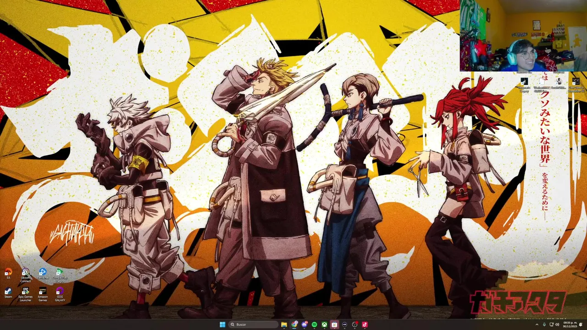
Task: Click the Buscar taskbar search box
Action: pos(254,324)
